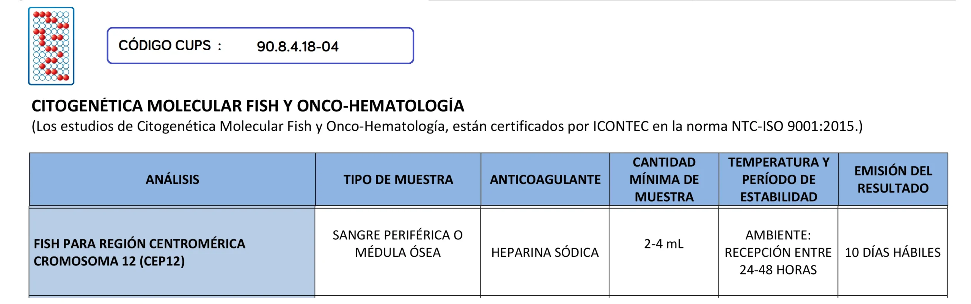Click the 2-4 mL quantity cell

click(x=664, y=244)
